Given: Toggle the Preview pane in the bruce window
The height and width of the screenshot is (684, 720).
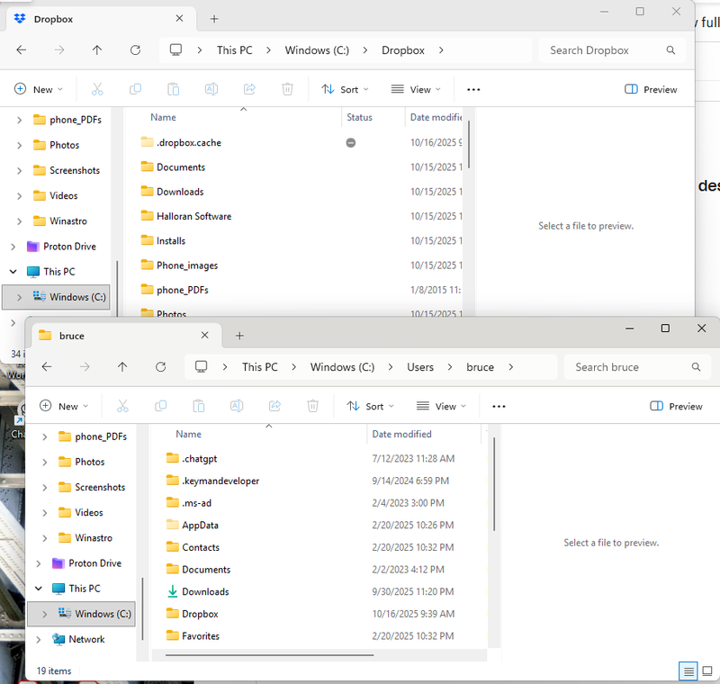Looking at the screenshot, I should [676, 406].
